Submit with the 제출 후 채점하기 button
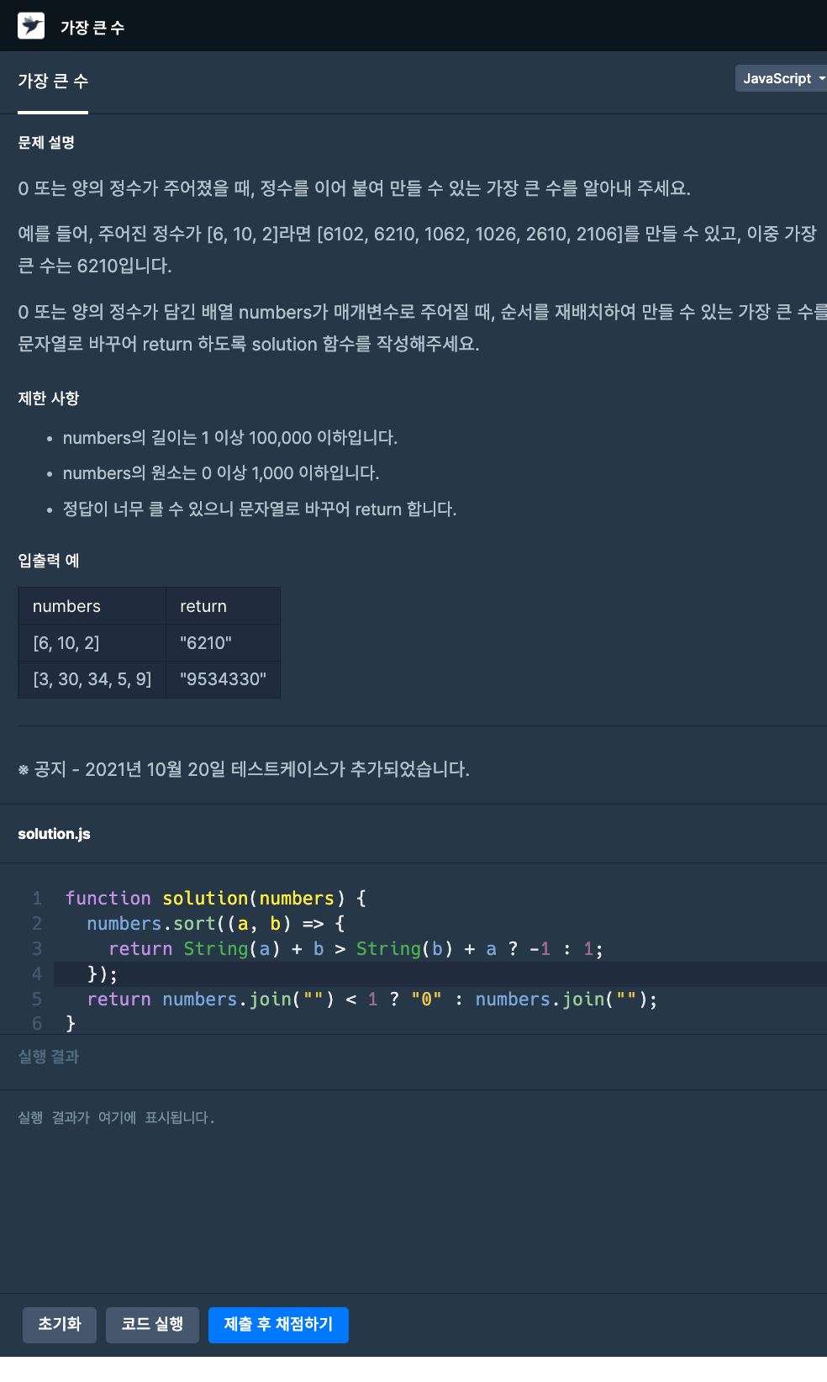The height and width of the screenshot is (1382, 827). click(x=278, y=1325)
